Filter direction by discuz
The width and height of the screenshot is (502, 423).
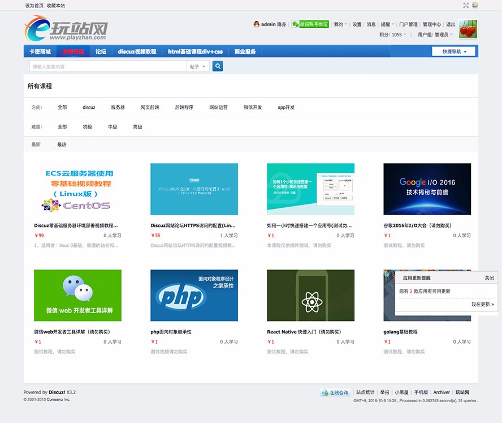89,108
